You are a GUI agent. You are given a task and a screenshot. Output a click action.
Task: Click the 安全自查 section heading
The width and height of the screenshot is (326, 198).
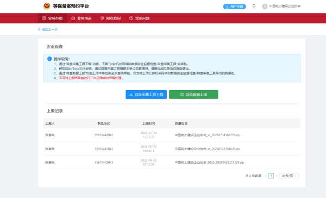[54, 47]
